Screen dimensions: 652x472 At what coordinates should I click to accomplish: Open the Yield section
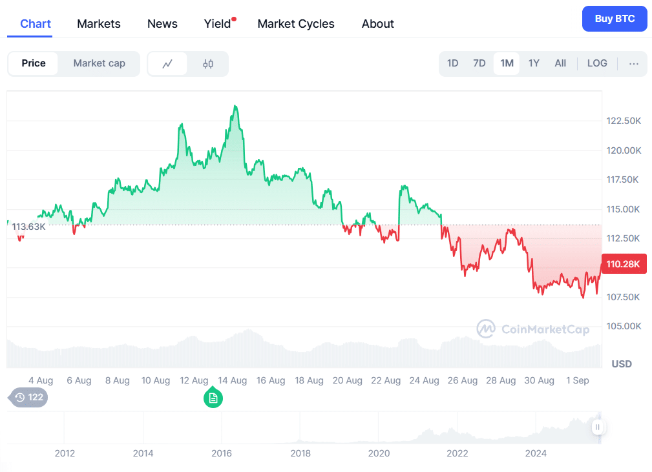tap(216, 23)
